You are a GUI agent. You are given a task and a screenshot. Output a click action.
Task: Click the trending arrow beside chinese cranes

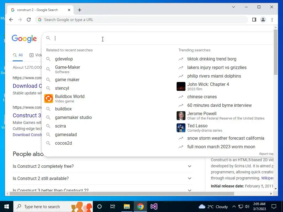tap(181, 97)
